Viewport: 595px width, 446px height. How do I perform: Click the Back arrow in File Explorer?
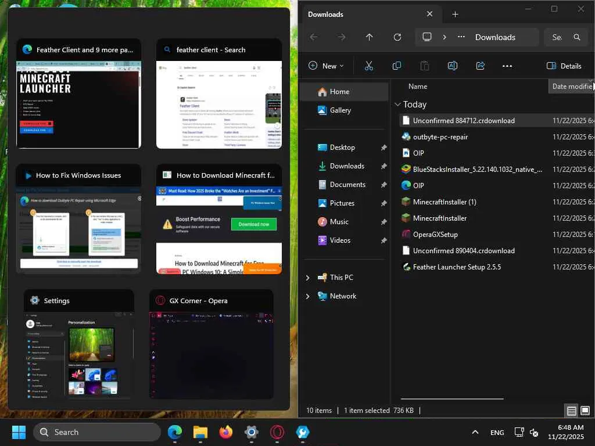pos(313,37)
